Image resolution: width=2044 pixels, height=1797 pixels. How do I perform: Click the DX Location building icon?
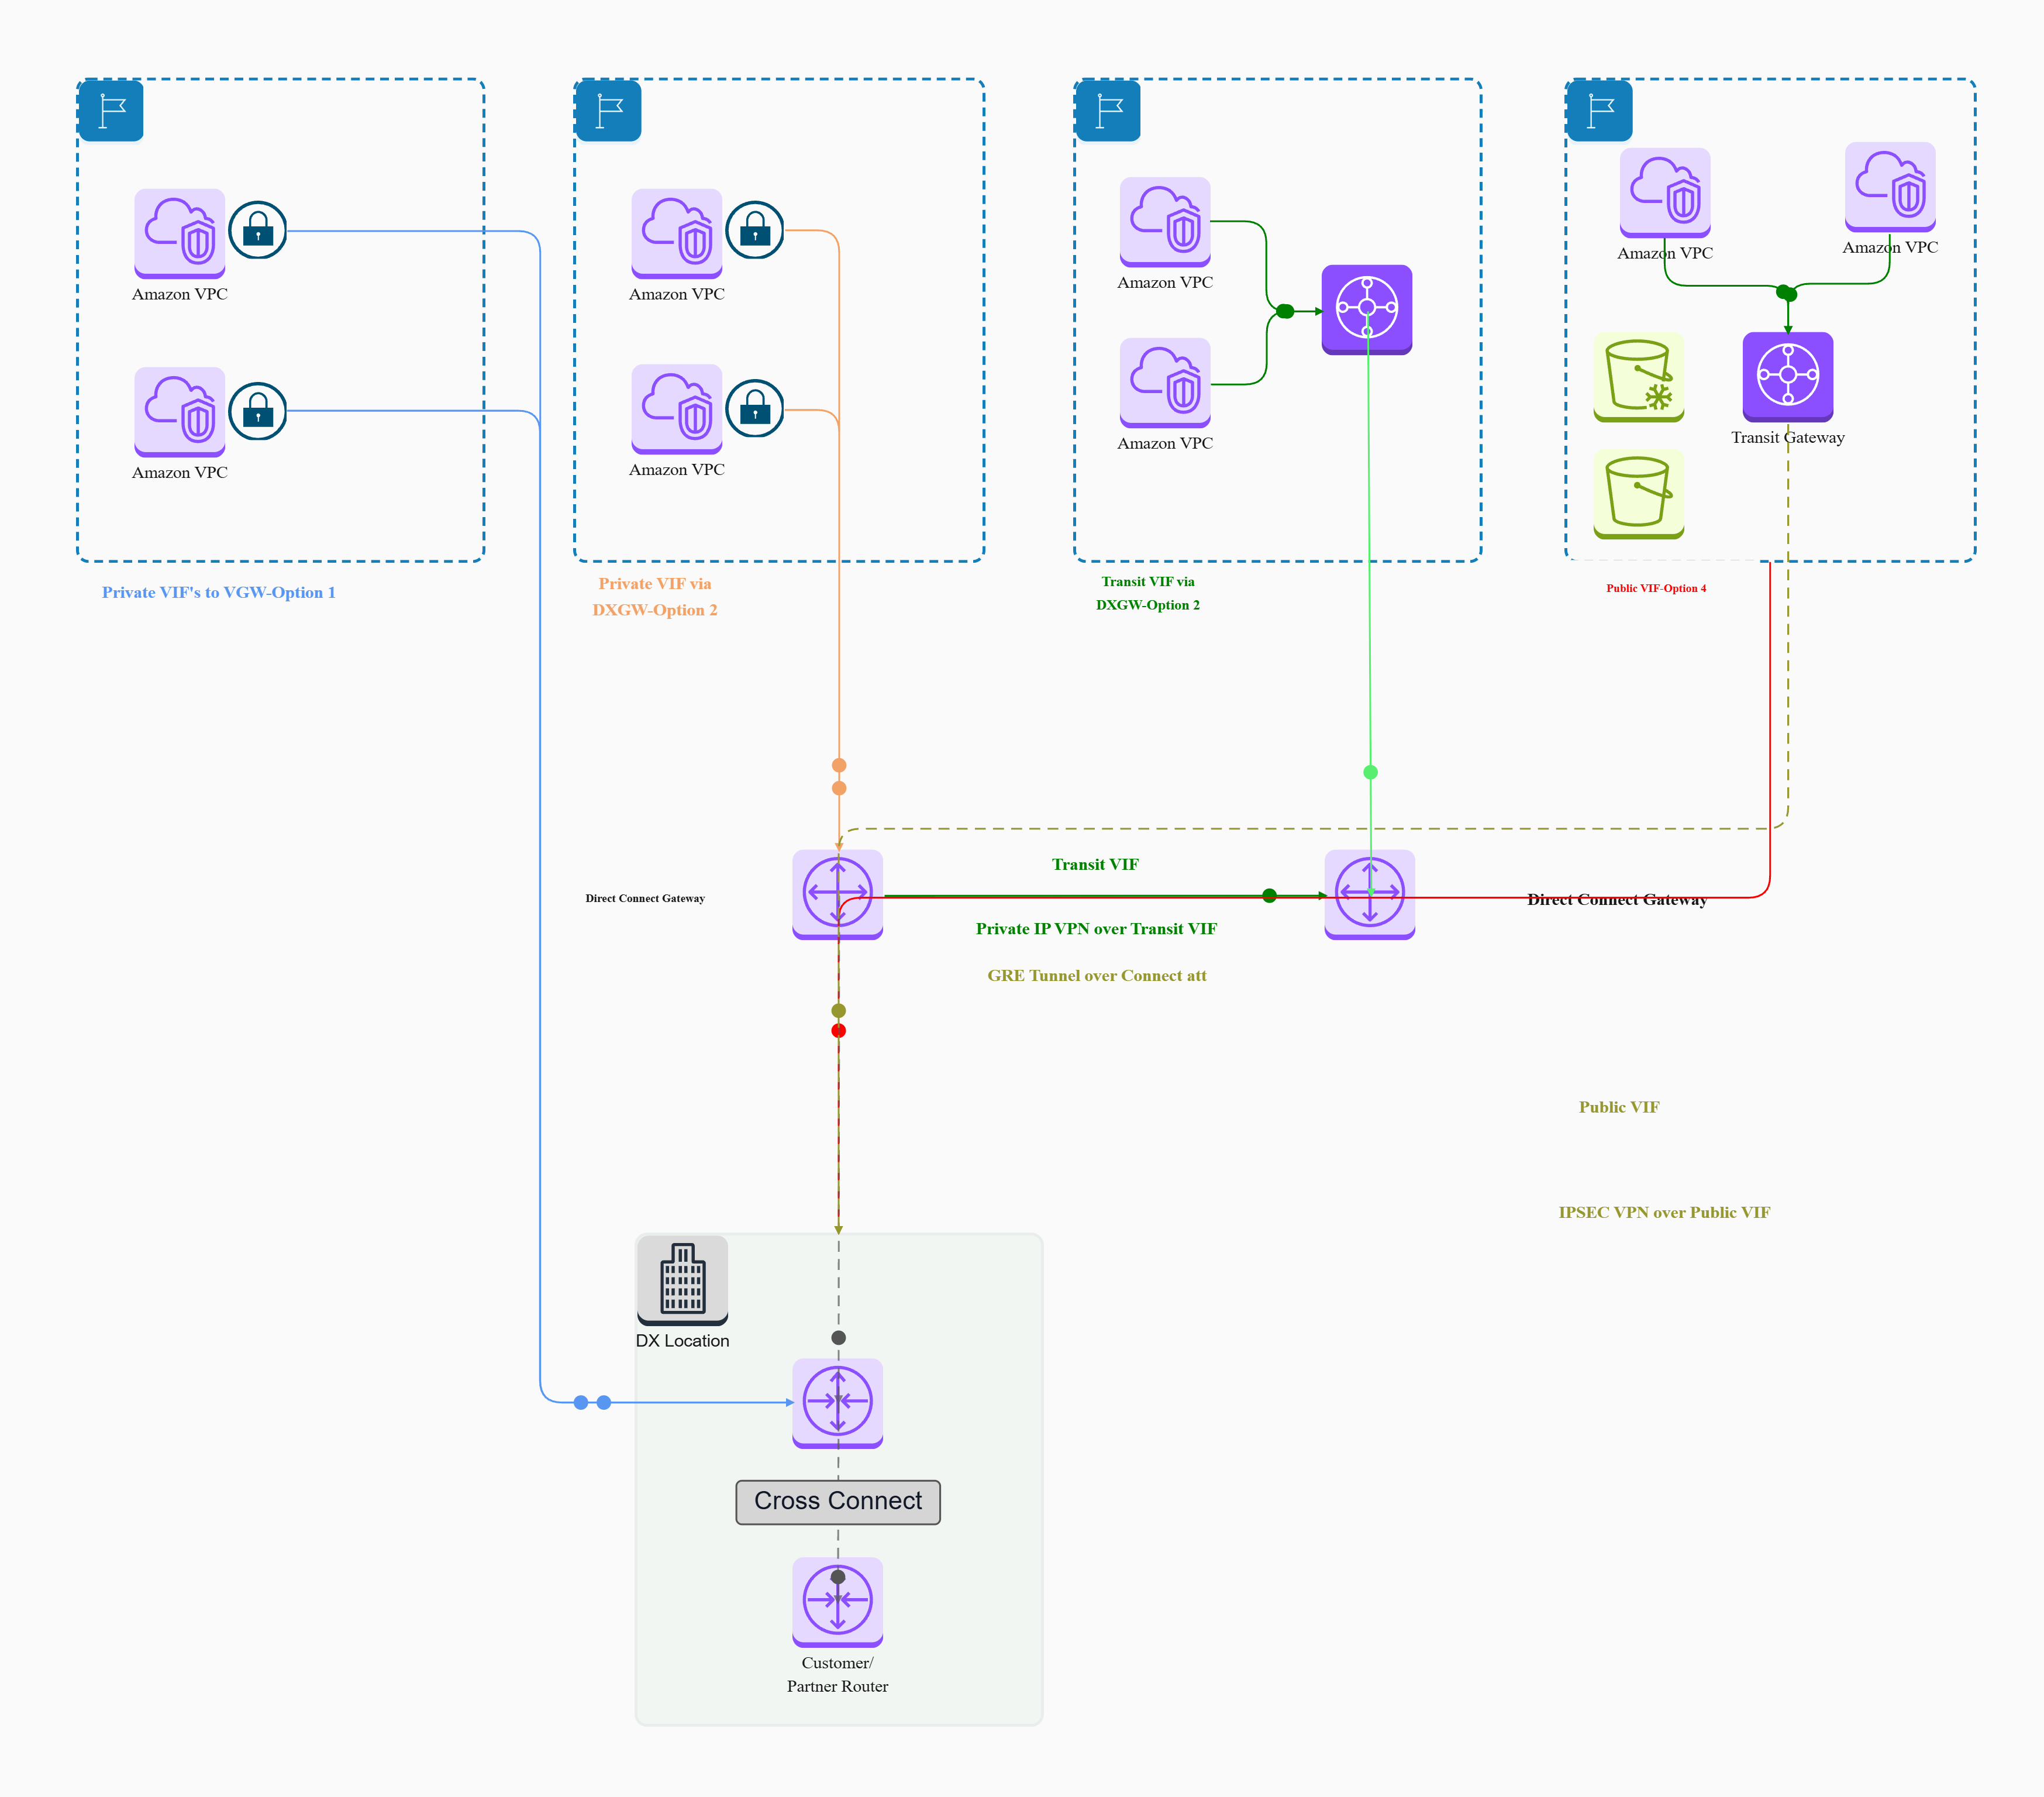click(x=683, y=1281)
